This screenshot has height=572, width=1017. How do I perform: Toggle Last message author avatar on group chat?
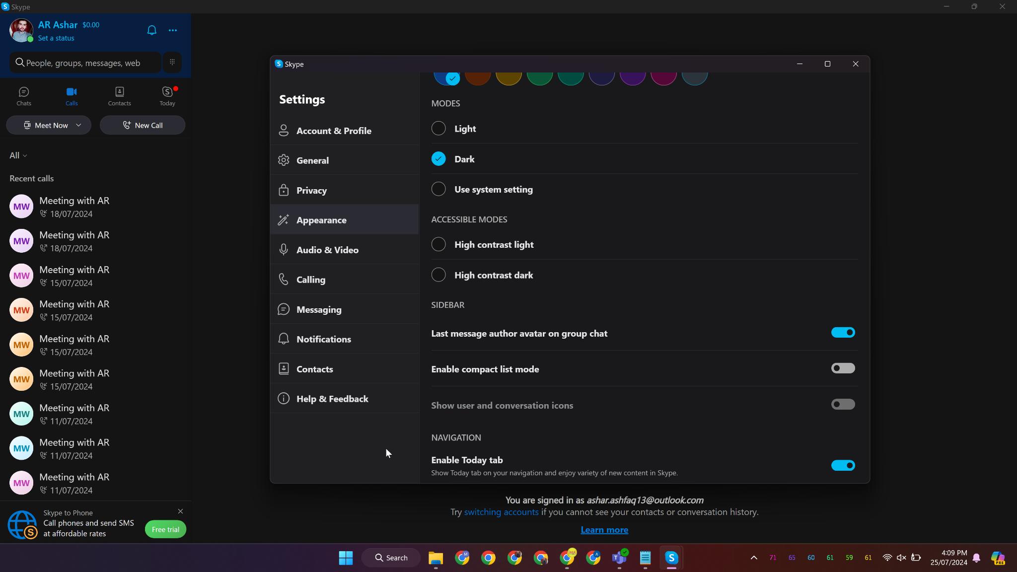pos(843,333)
